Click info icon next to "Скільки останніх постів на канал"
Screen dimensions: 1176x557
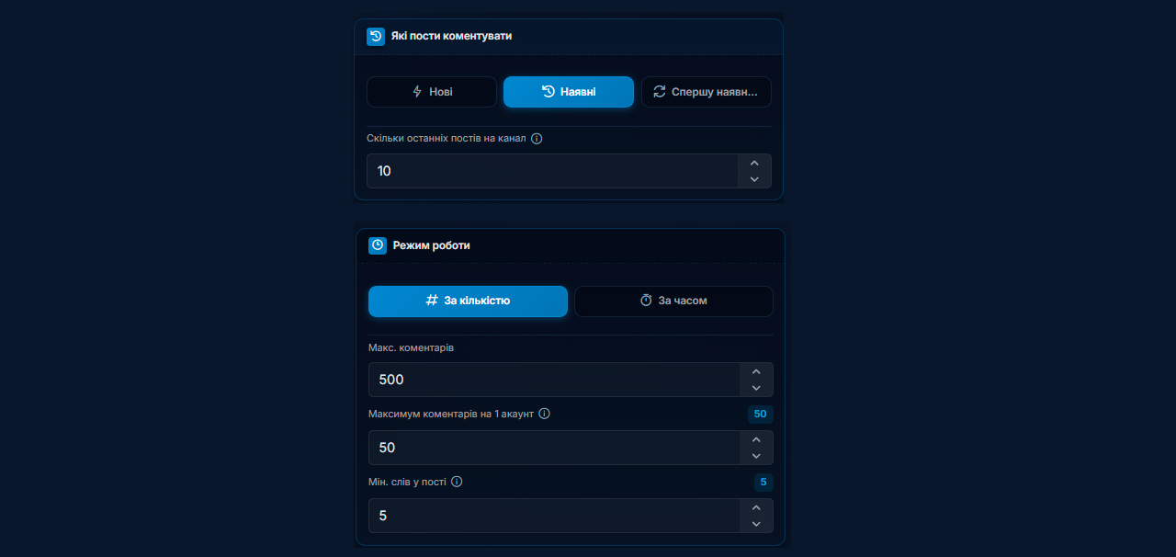537,139
